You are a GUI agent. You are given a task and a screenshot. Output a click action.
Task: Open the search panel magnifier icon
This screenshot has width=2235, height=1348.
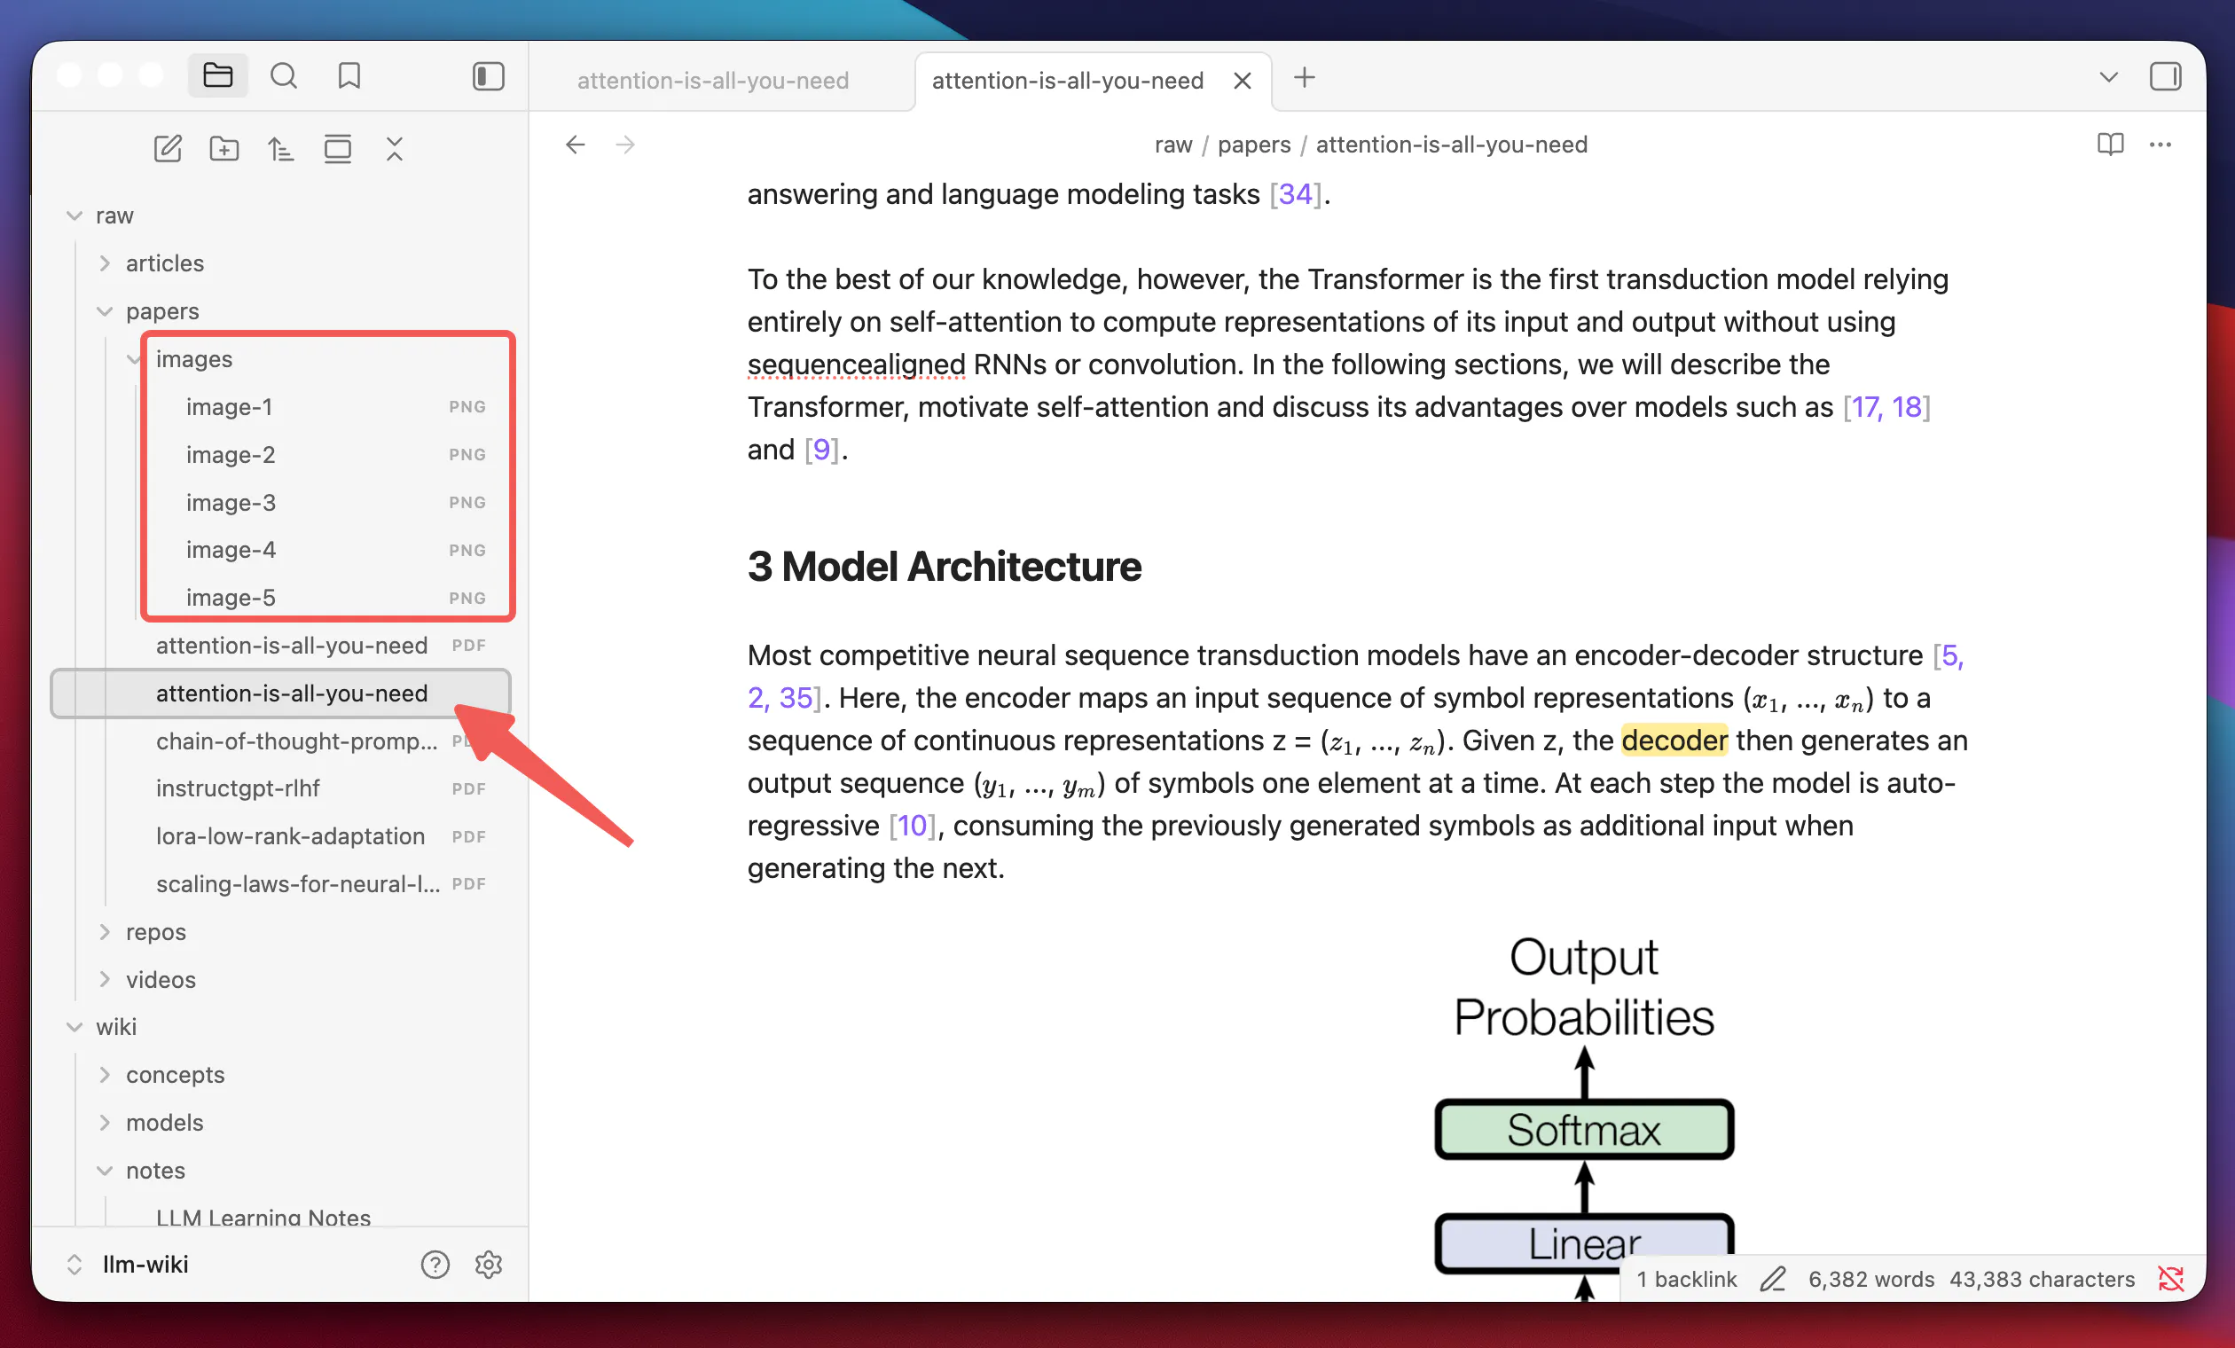click(x=284, y=75)
